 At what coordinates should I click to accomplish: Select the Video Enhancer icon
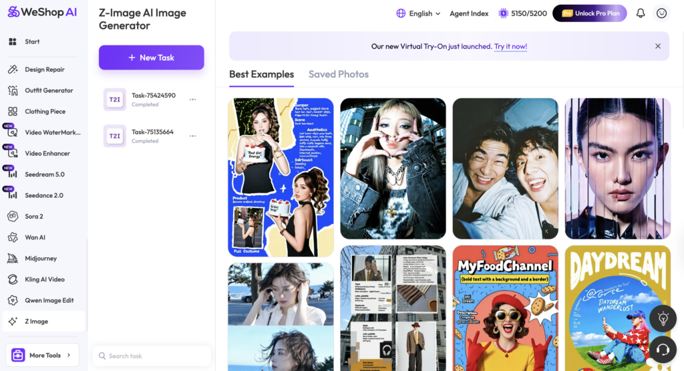click(13, 153)
